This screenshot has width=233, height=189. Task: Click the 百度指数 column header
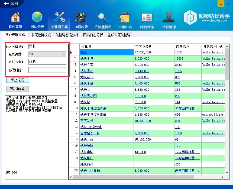[182, 47]
